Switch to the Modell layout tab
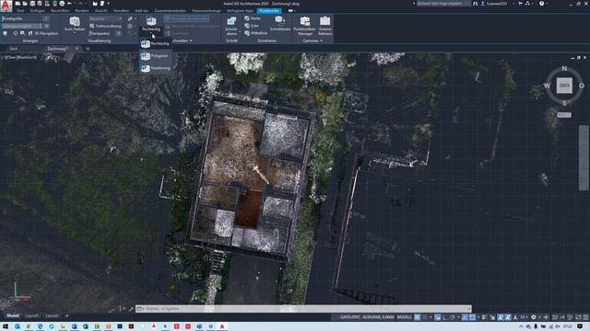Screen dimensions: 590x331 tap(13, 316)
